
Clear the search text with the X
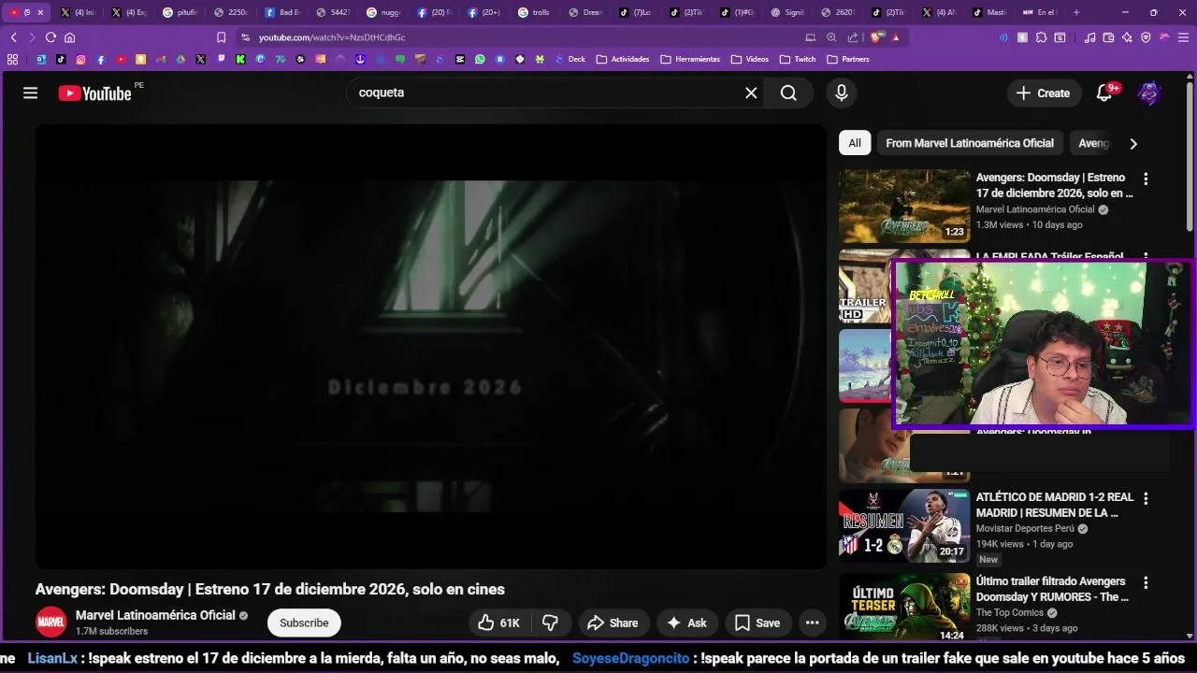click(751, 93)
